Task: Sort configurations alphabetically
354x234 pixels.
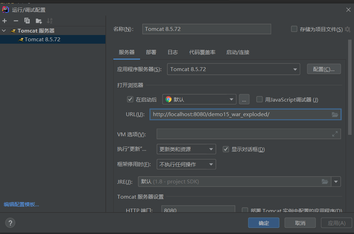Action: tap(50, 21)
